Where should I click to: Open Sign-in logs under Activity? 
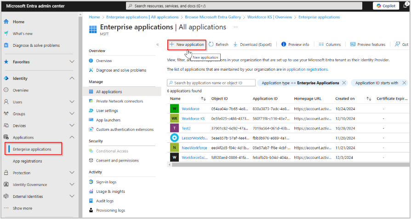point(106,182)
